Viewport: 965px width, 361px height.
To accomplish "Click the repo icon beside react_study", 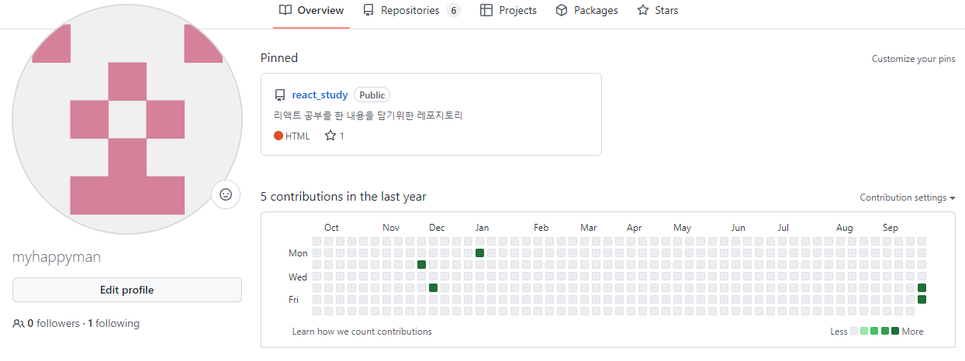I will (x=280, y=95).
